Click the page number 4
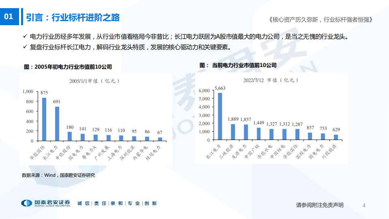The width and height of the screenshot is (389, 219). point(364,205)
